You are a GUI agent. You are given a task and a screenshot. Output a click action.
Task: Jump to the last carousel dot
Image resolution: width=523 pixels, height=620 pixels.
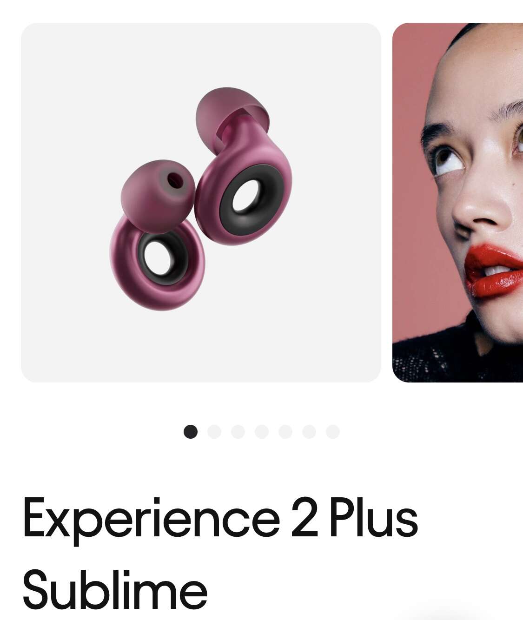click(333, 432)
